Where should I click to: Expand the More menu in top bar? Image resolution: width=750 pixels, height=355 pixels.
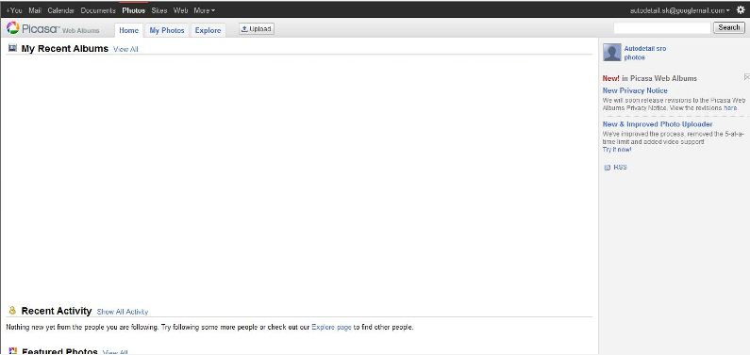pyautogui.click(x=204, y=10)
